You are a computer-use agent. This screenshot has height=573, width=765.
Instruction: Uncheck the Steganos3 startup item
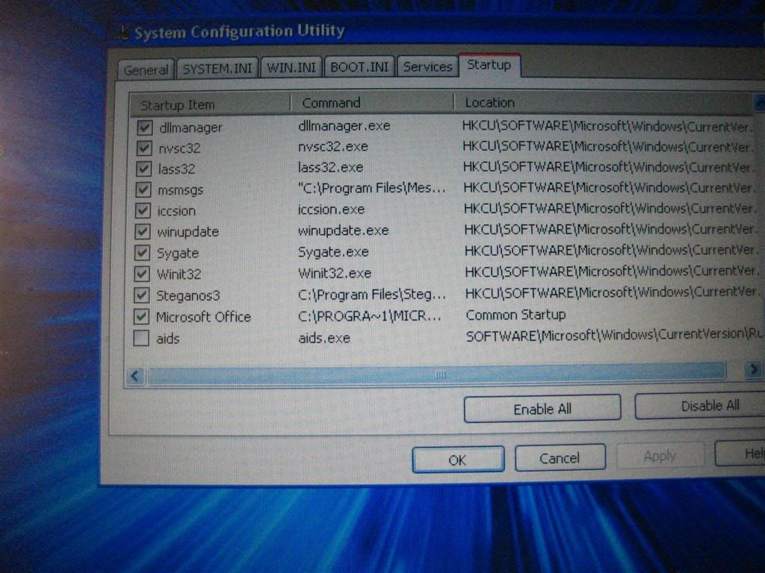(142, 295)
